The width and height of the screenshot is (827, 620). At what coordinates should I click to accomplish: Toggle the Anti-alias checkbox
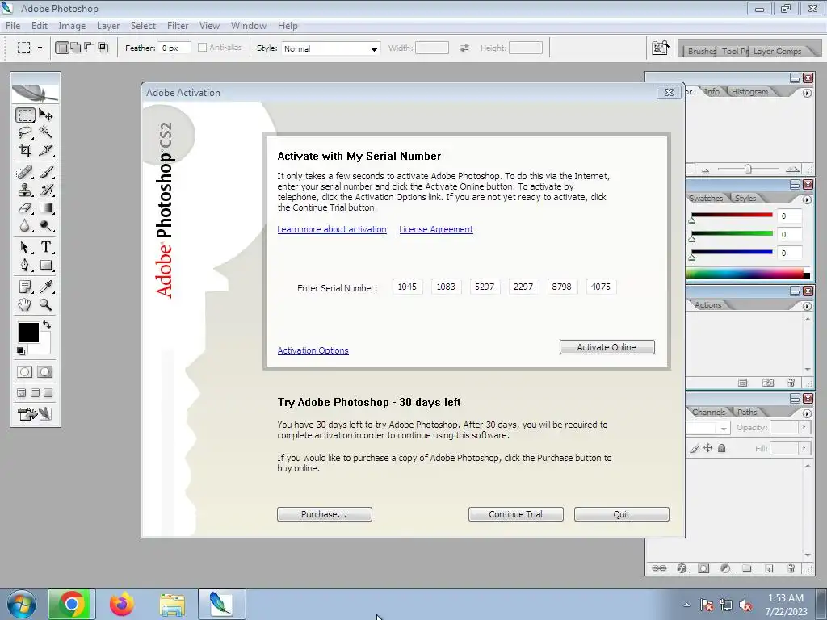click(202, 48)
